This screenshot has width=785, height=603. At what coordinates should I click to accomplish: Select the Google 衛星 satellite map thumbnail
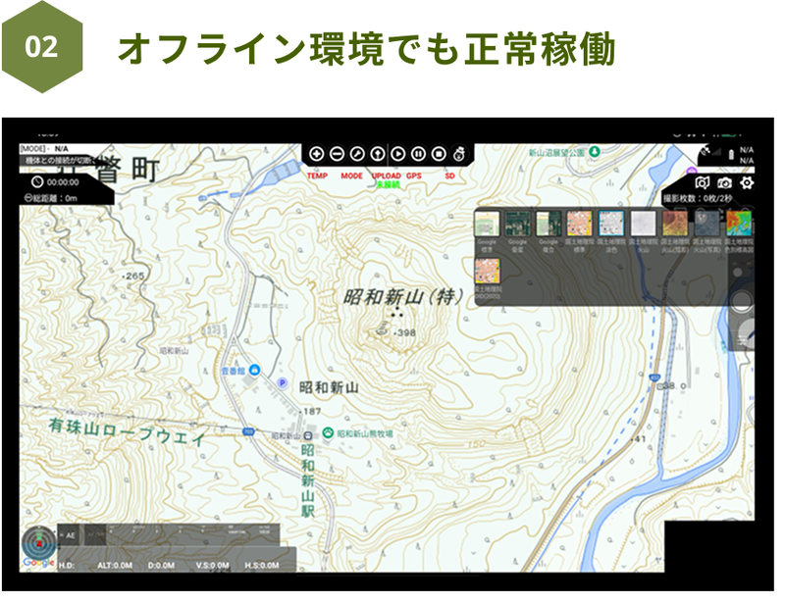517,224
